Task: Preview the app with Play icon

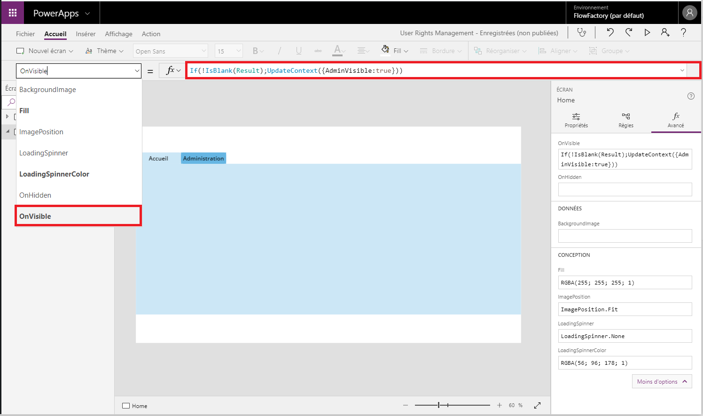Action: [x=647, y=32]
